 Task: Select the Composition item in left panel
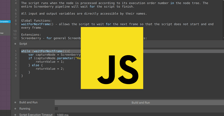tap(5, 22)
